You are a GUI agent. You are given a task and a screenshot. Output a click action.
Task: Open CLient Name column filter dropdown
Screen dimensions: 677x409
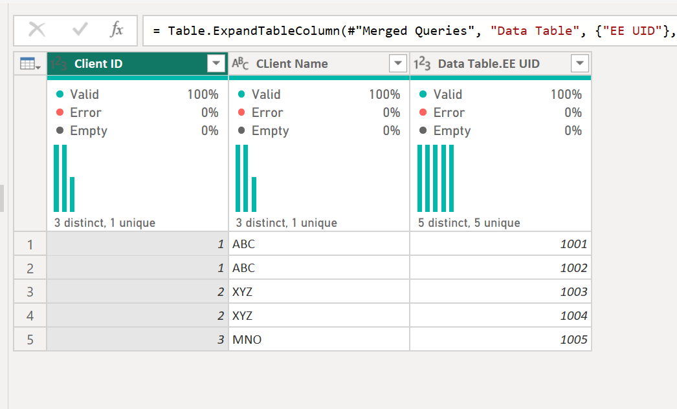[x=397, y=64]
